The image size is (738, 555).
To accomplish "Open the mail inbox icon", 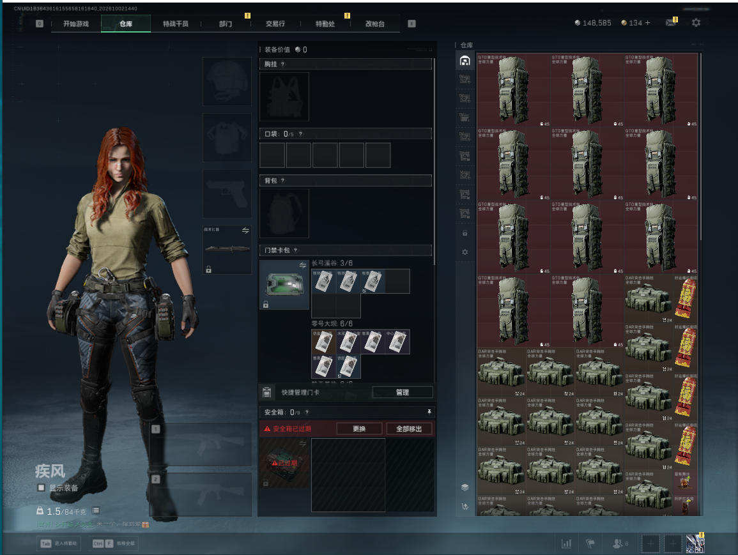I will point(671,22).
